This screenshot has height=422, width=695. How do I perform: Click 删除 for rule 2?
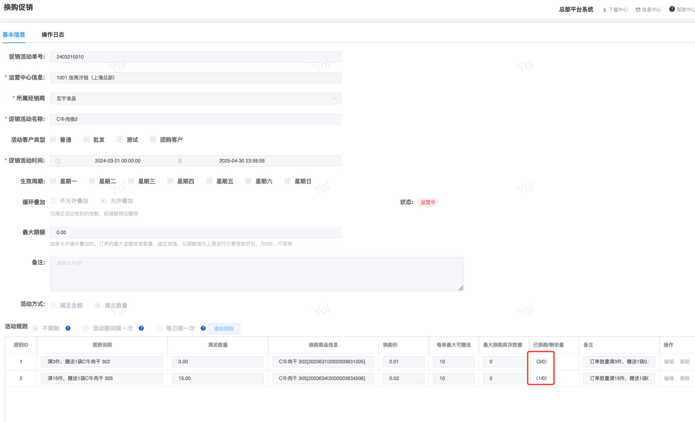685,378
